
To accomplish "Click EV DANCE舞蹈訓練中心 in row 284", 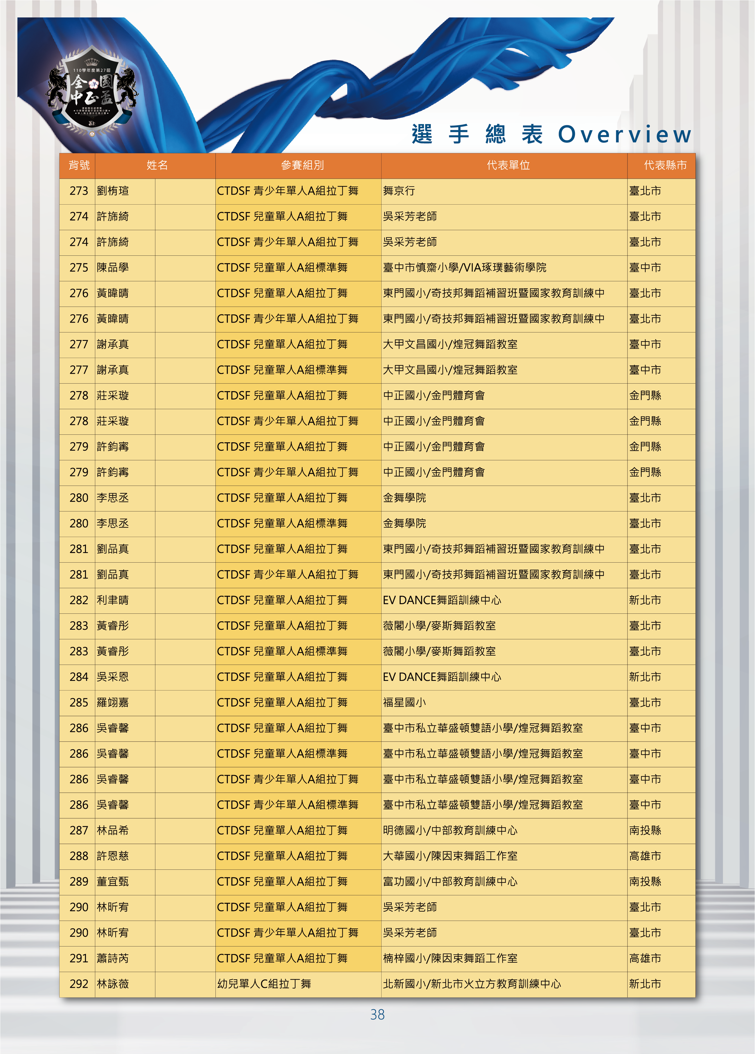I will click(x=442, y=677).
